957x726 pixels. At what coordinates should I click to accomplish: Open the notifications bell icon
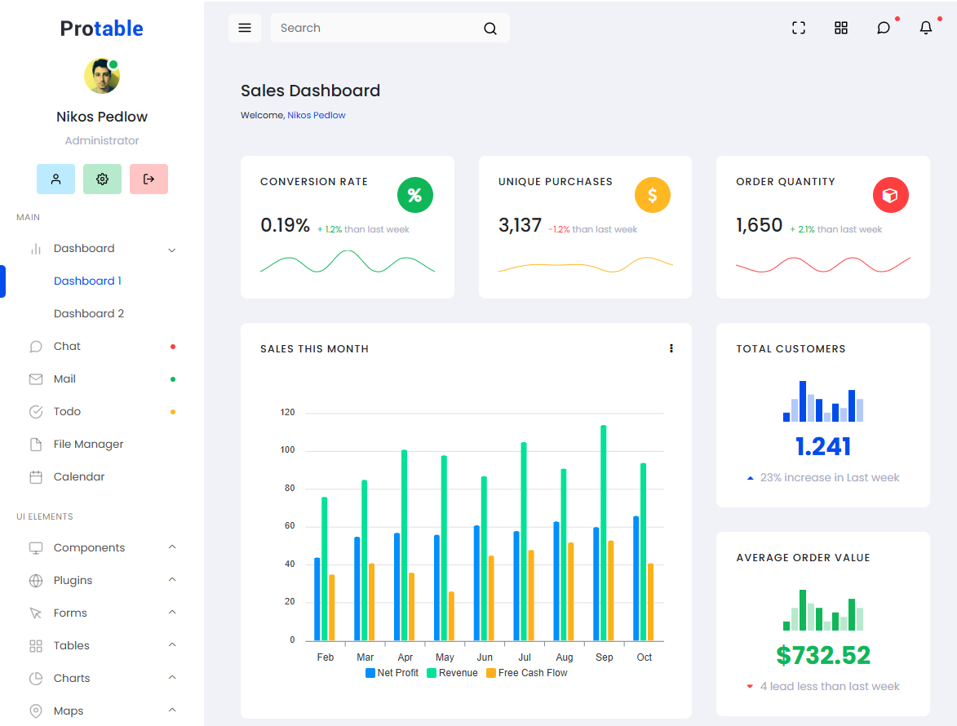point(926,28)
